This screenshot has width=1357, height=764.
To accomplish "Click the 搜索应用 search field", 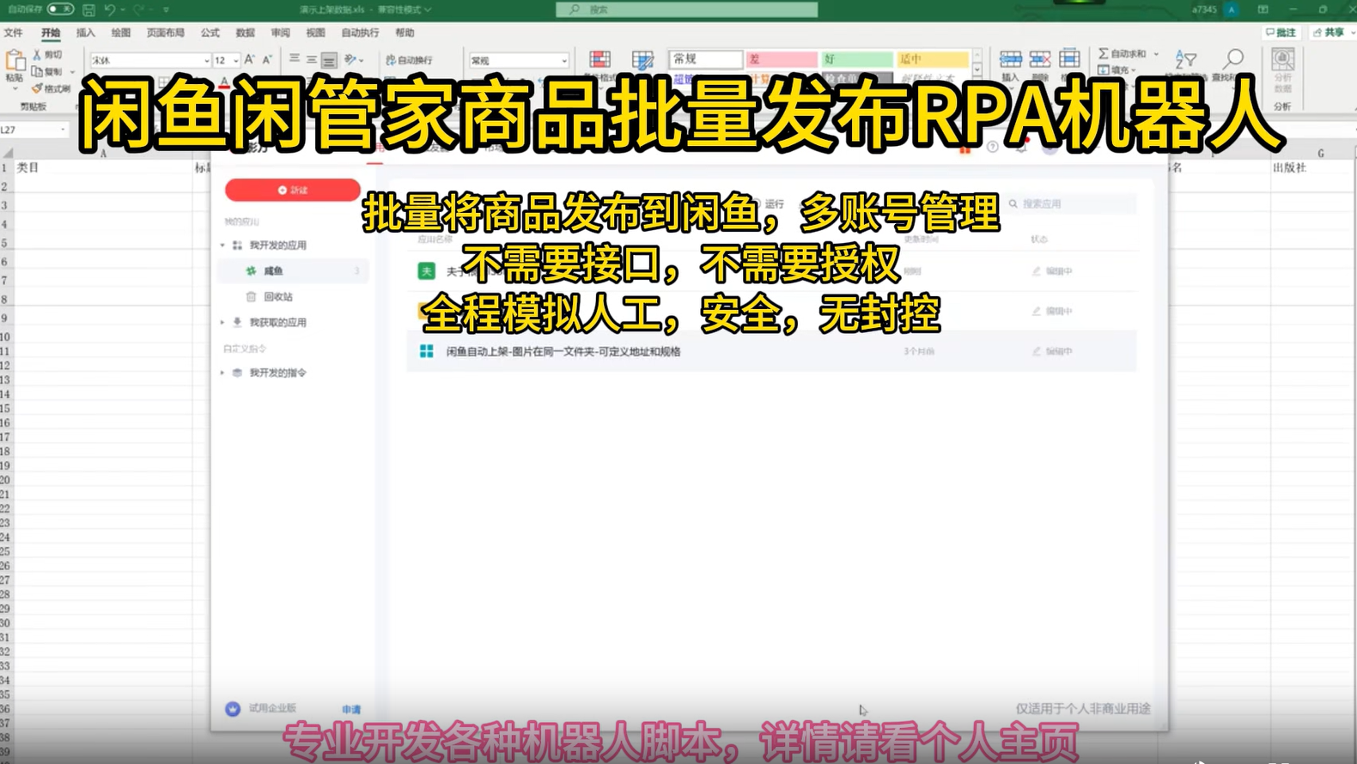I will click(x=1071, y=204).
